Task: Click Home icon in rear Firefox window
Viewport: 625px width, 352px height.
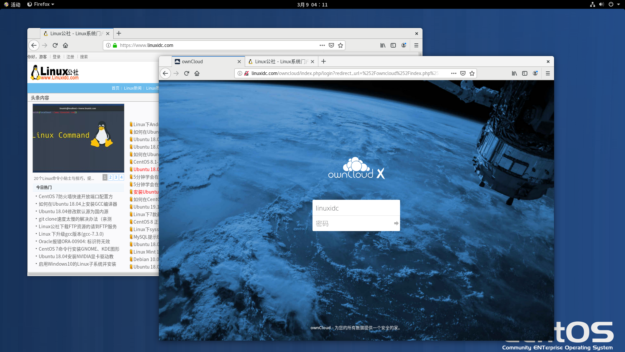Action: (x=65, y=45)
